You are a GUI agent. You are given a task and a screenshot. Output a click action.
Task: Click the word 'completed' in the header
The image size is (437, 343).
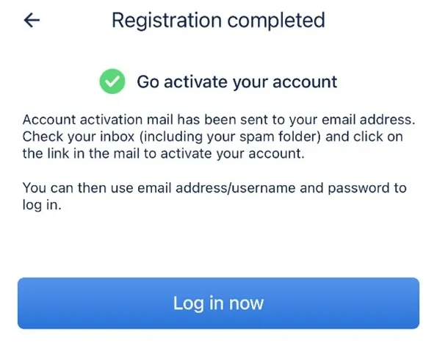tap(276, 21)
